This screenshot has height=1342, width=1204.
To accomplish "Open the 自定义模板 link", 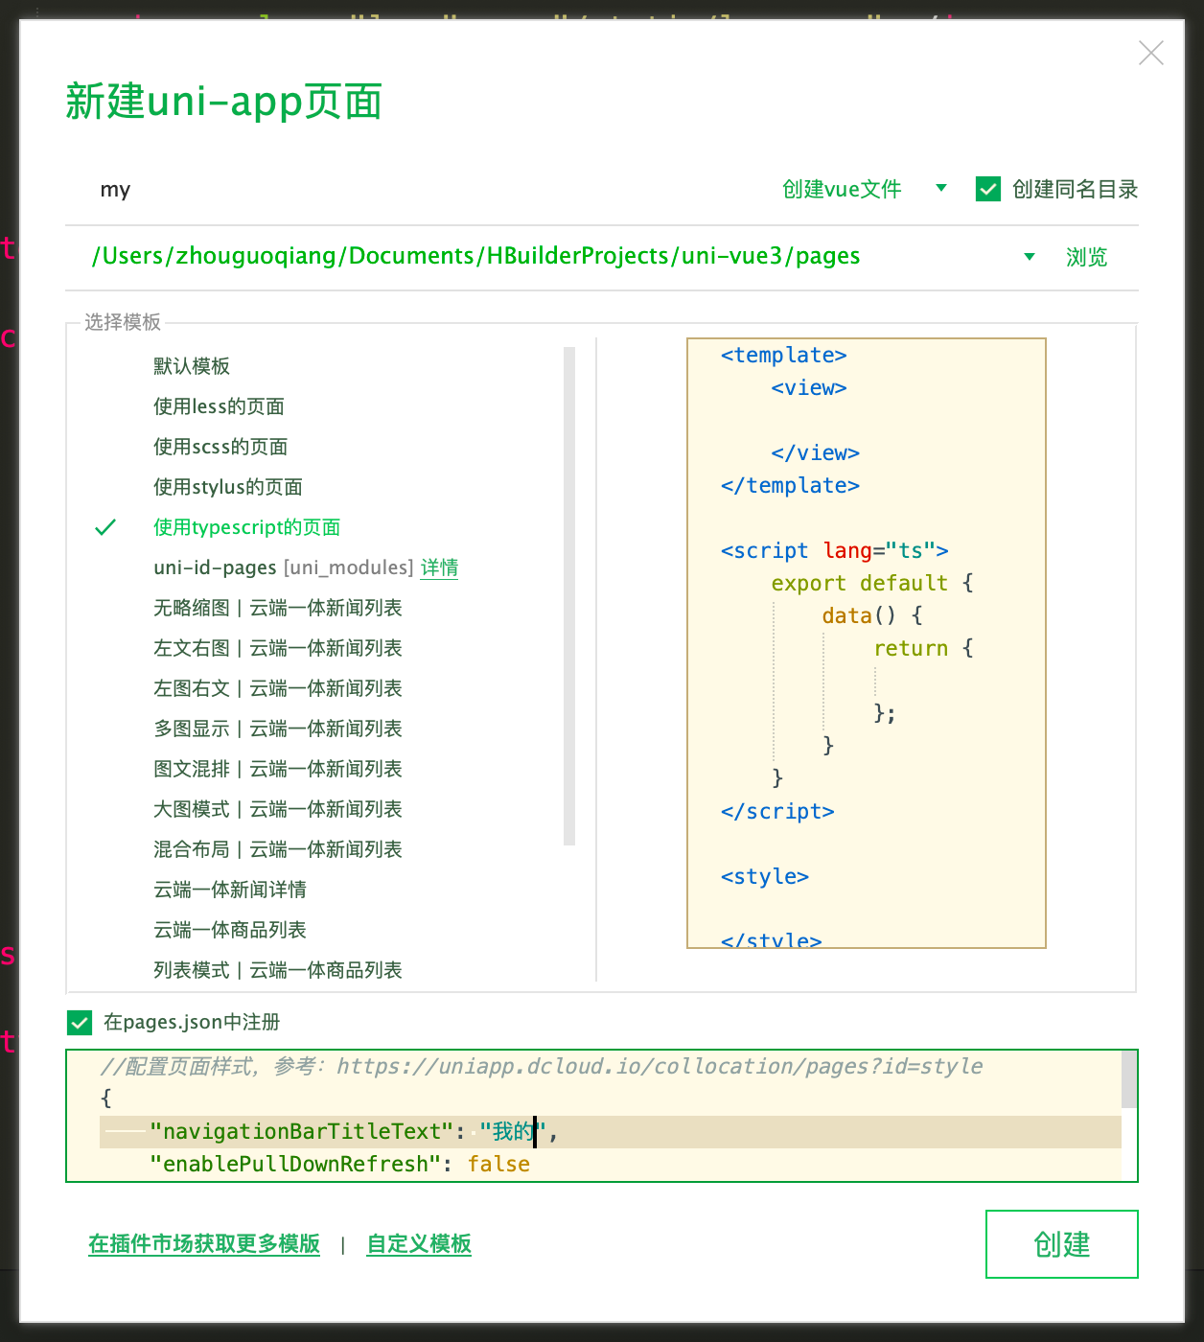I will point(419,1244).
